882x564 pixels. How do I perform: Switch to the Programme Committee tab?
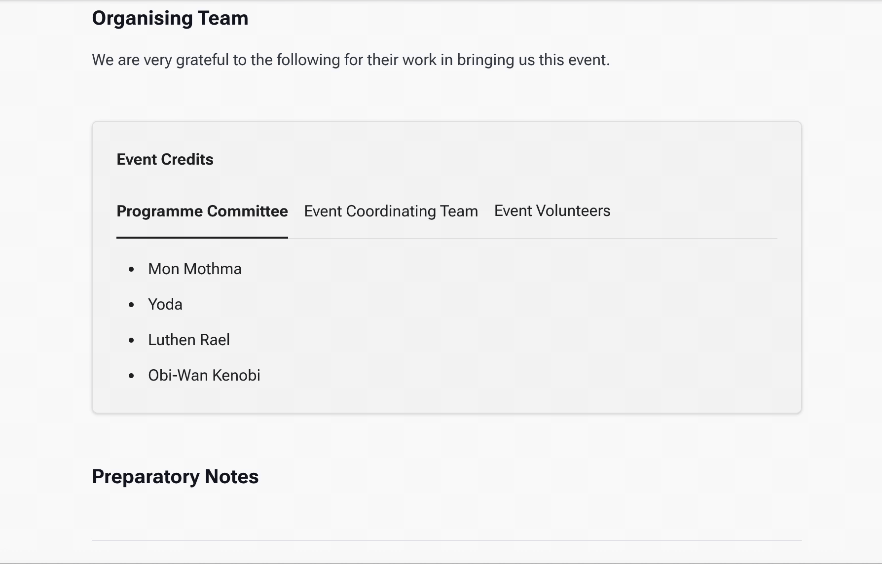[202, 211]
